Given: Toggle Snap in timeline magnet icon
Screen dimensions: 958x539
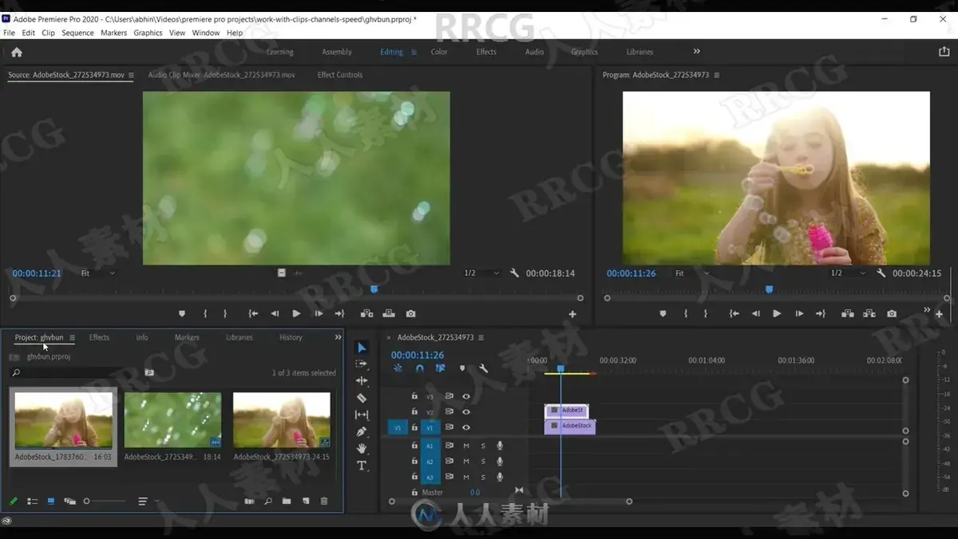Looking at the screenshot, I should [420, 368].
